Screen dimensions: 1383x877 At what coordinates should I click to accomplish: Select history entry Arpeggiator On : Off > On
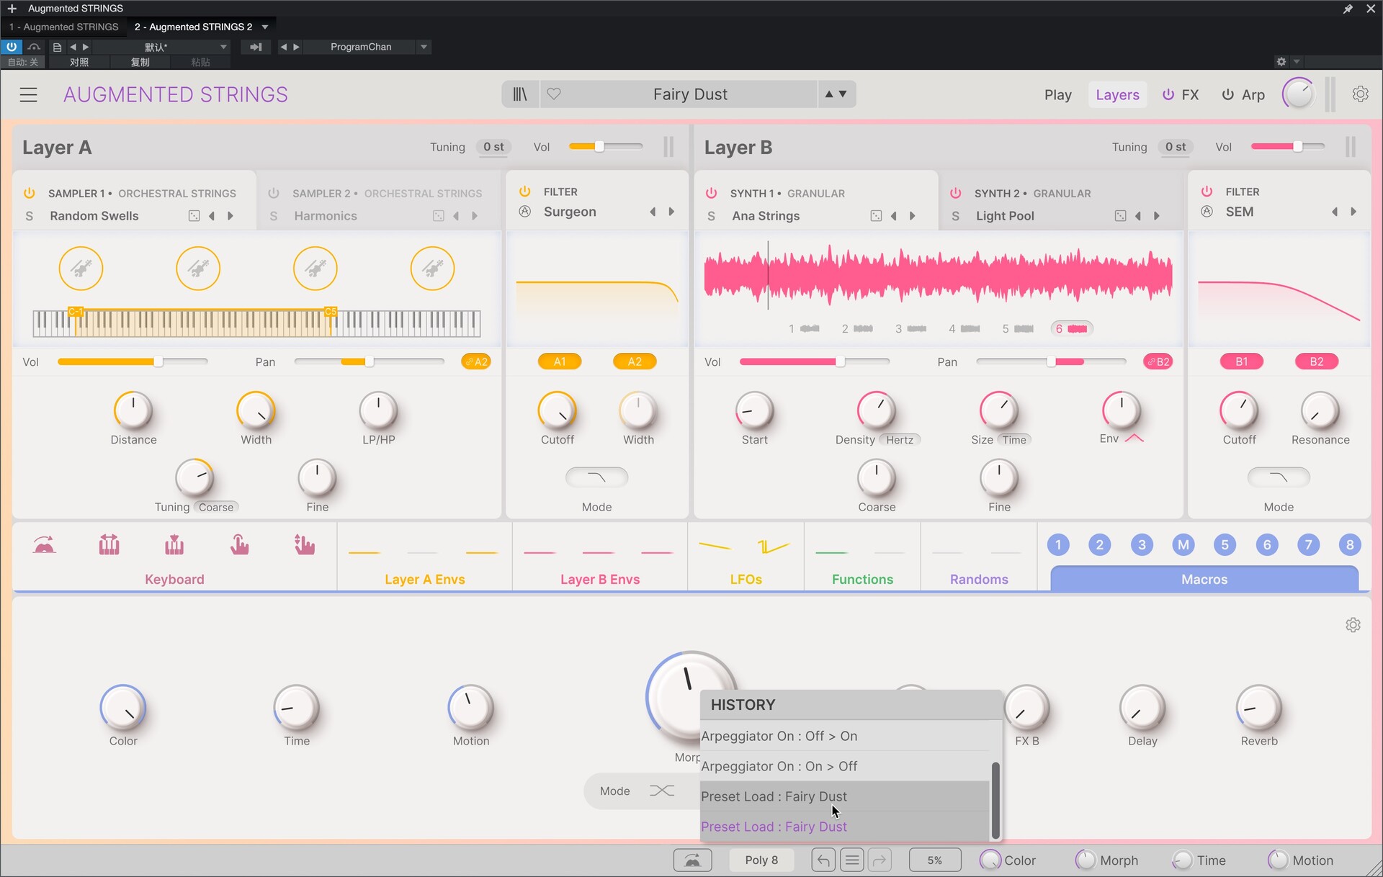(845, 736)
